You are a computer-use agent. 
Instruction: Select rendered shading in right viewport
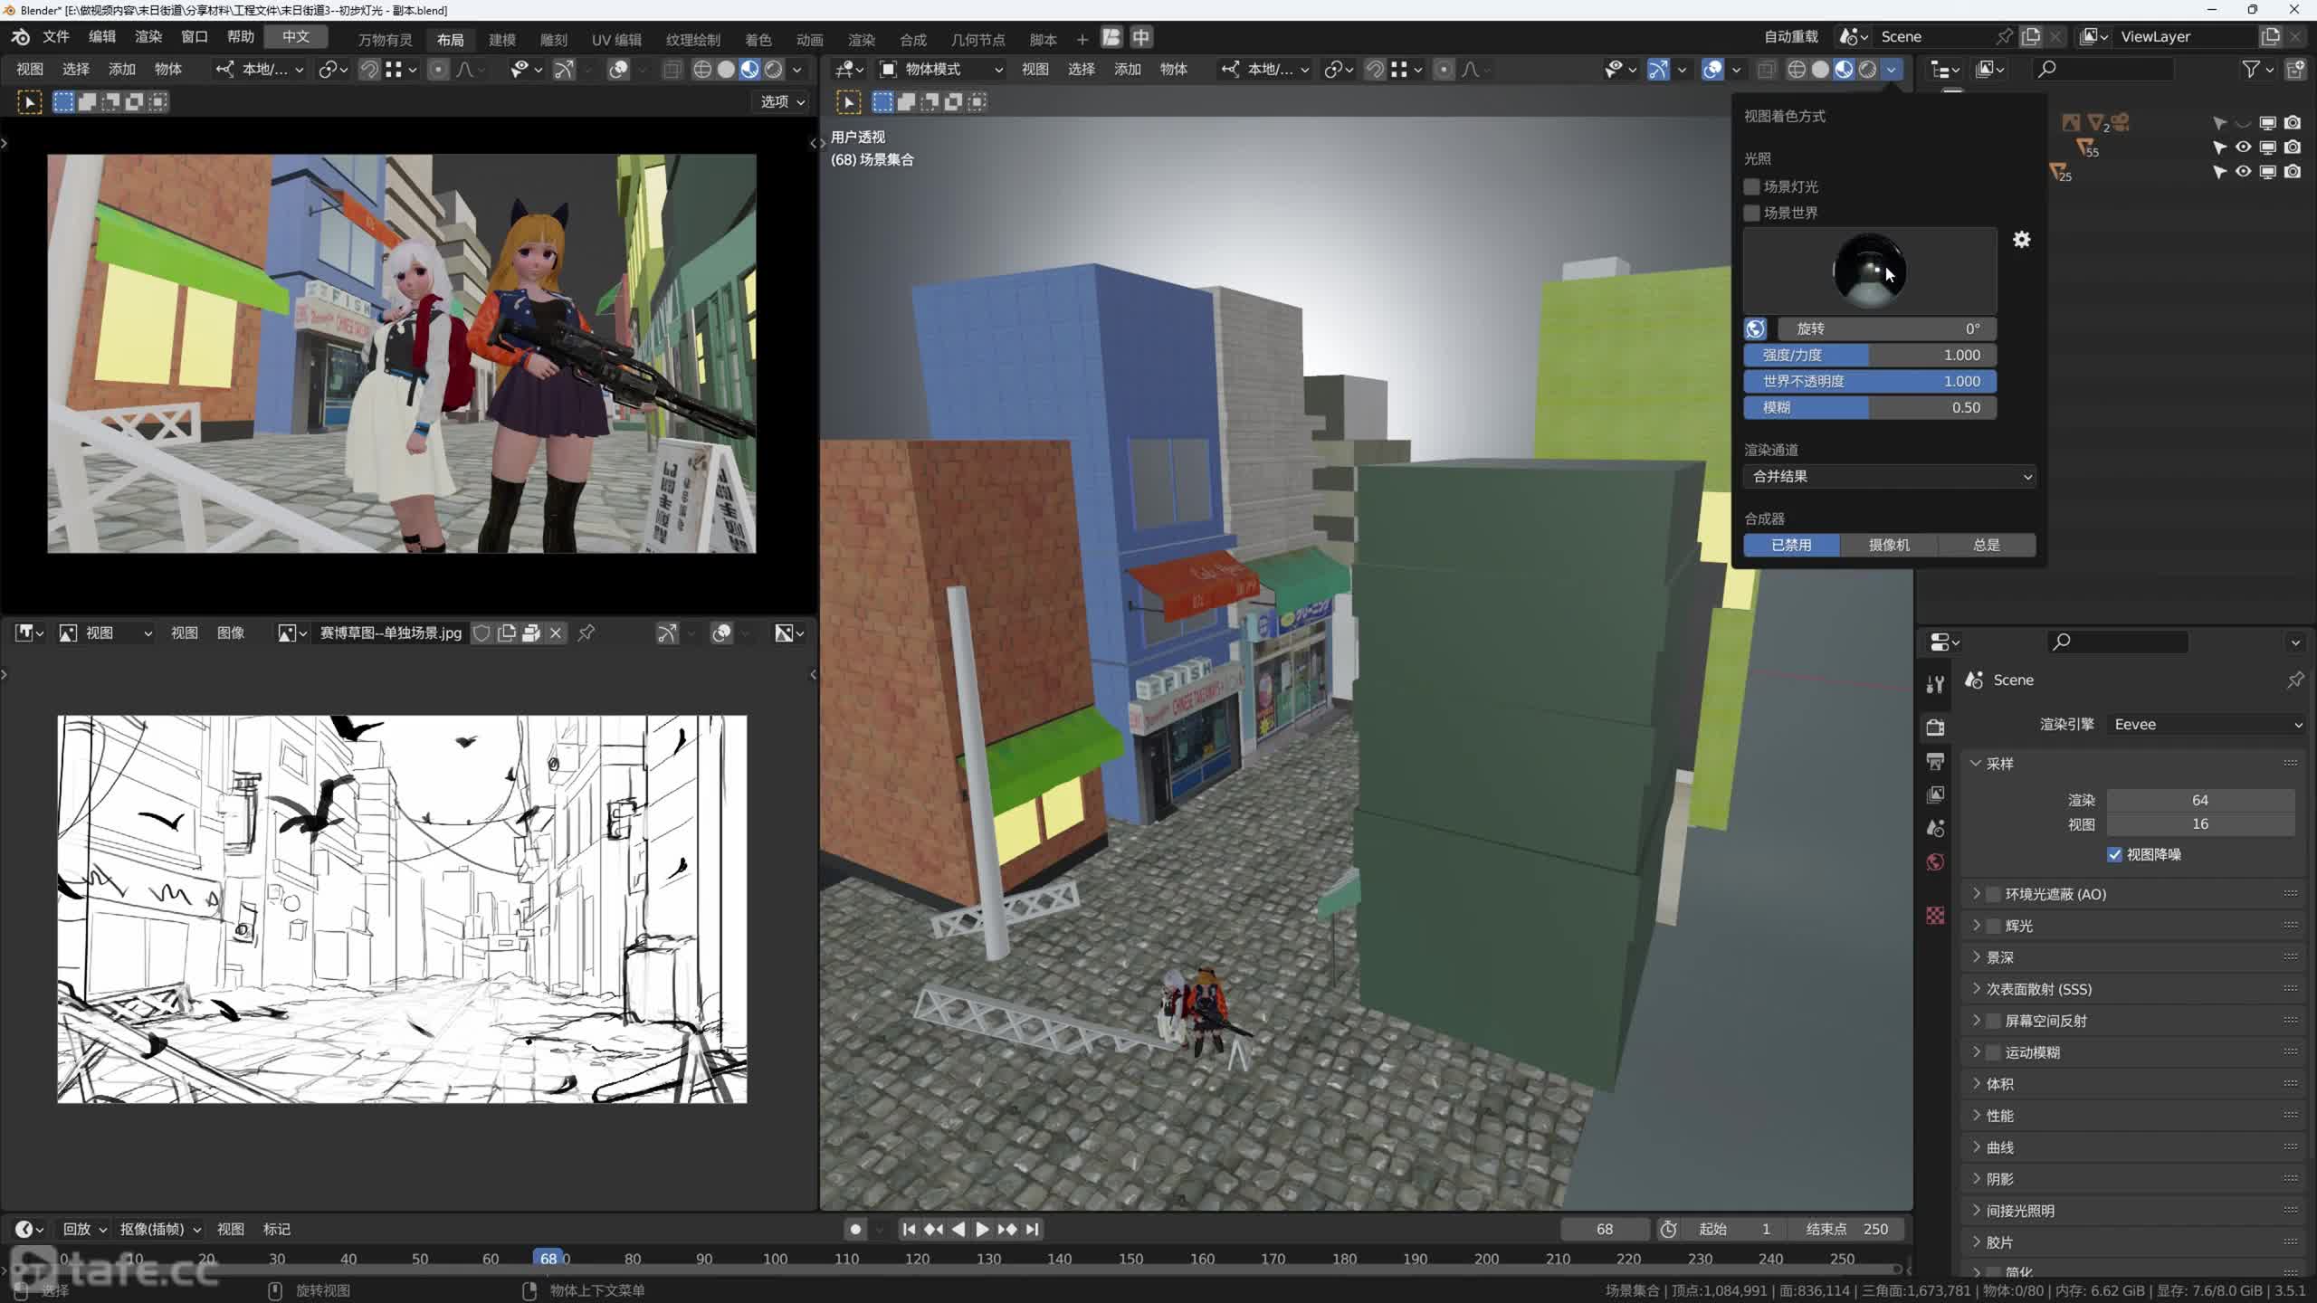coord(1867,70)
